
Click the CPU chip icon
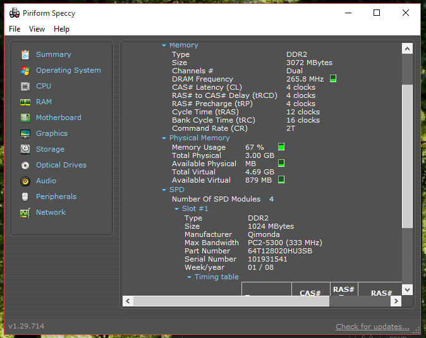pyautogui.click(x=25, y=87)
